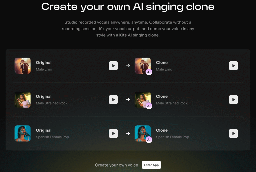Viewport: 256px width, 172px height.
Task: Select the Original Male Emo thumbnail
Action: 22,66
